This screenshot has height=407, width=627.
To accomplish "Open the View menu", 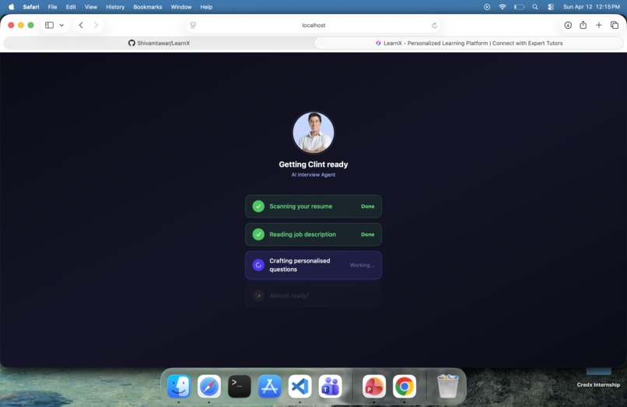I will tap(91, 7).
